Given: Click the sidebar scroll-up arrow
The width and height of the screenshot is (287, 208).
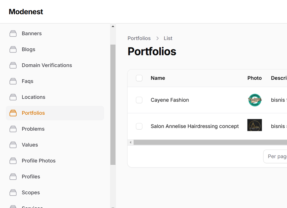Looking at the screenshot, I should (x=113, y=26).
